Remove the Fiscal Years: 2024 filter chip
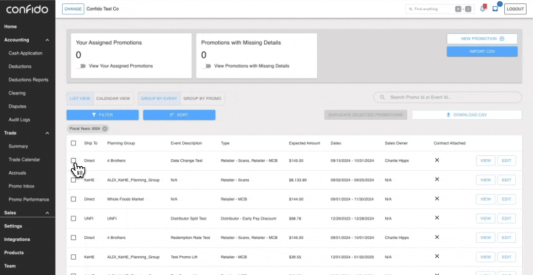 105,128
